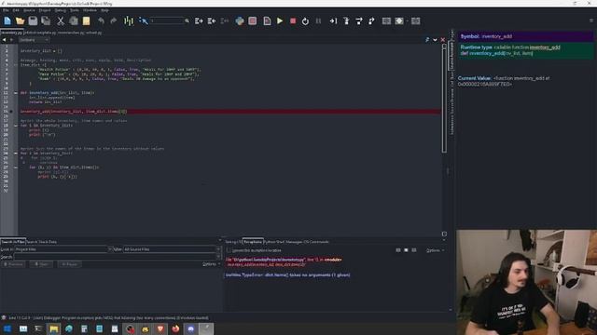Undo the last edit
597x335 pixels.
tap(101, 20)
